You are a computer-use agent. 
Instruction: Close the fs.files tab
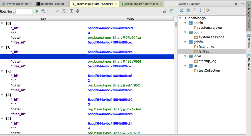[161, 4]
